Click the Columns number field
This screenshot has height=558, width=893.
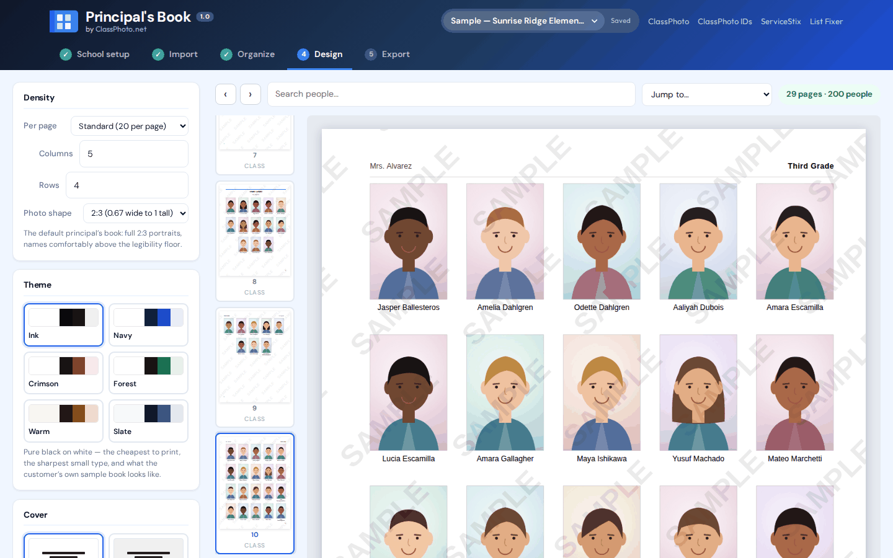click(x=134, y=154)
